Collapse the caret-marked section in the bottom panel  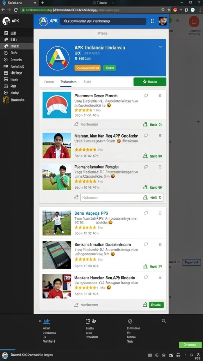[x=40, y=321]
